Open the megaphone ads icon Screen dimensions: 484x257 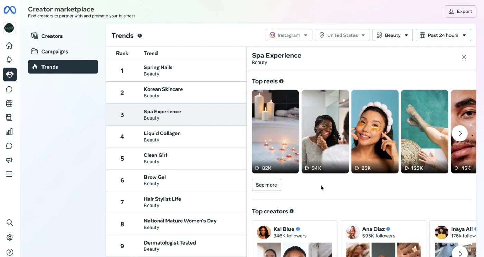click(x=9, y=160)
